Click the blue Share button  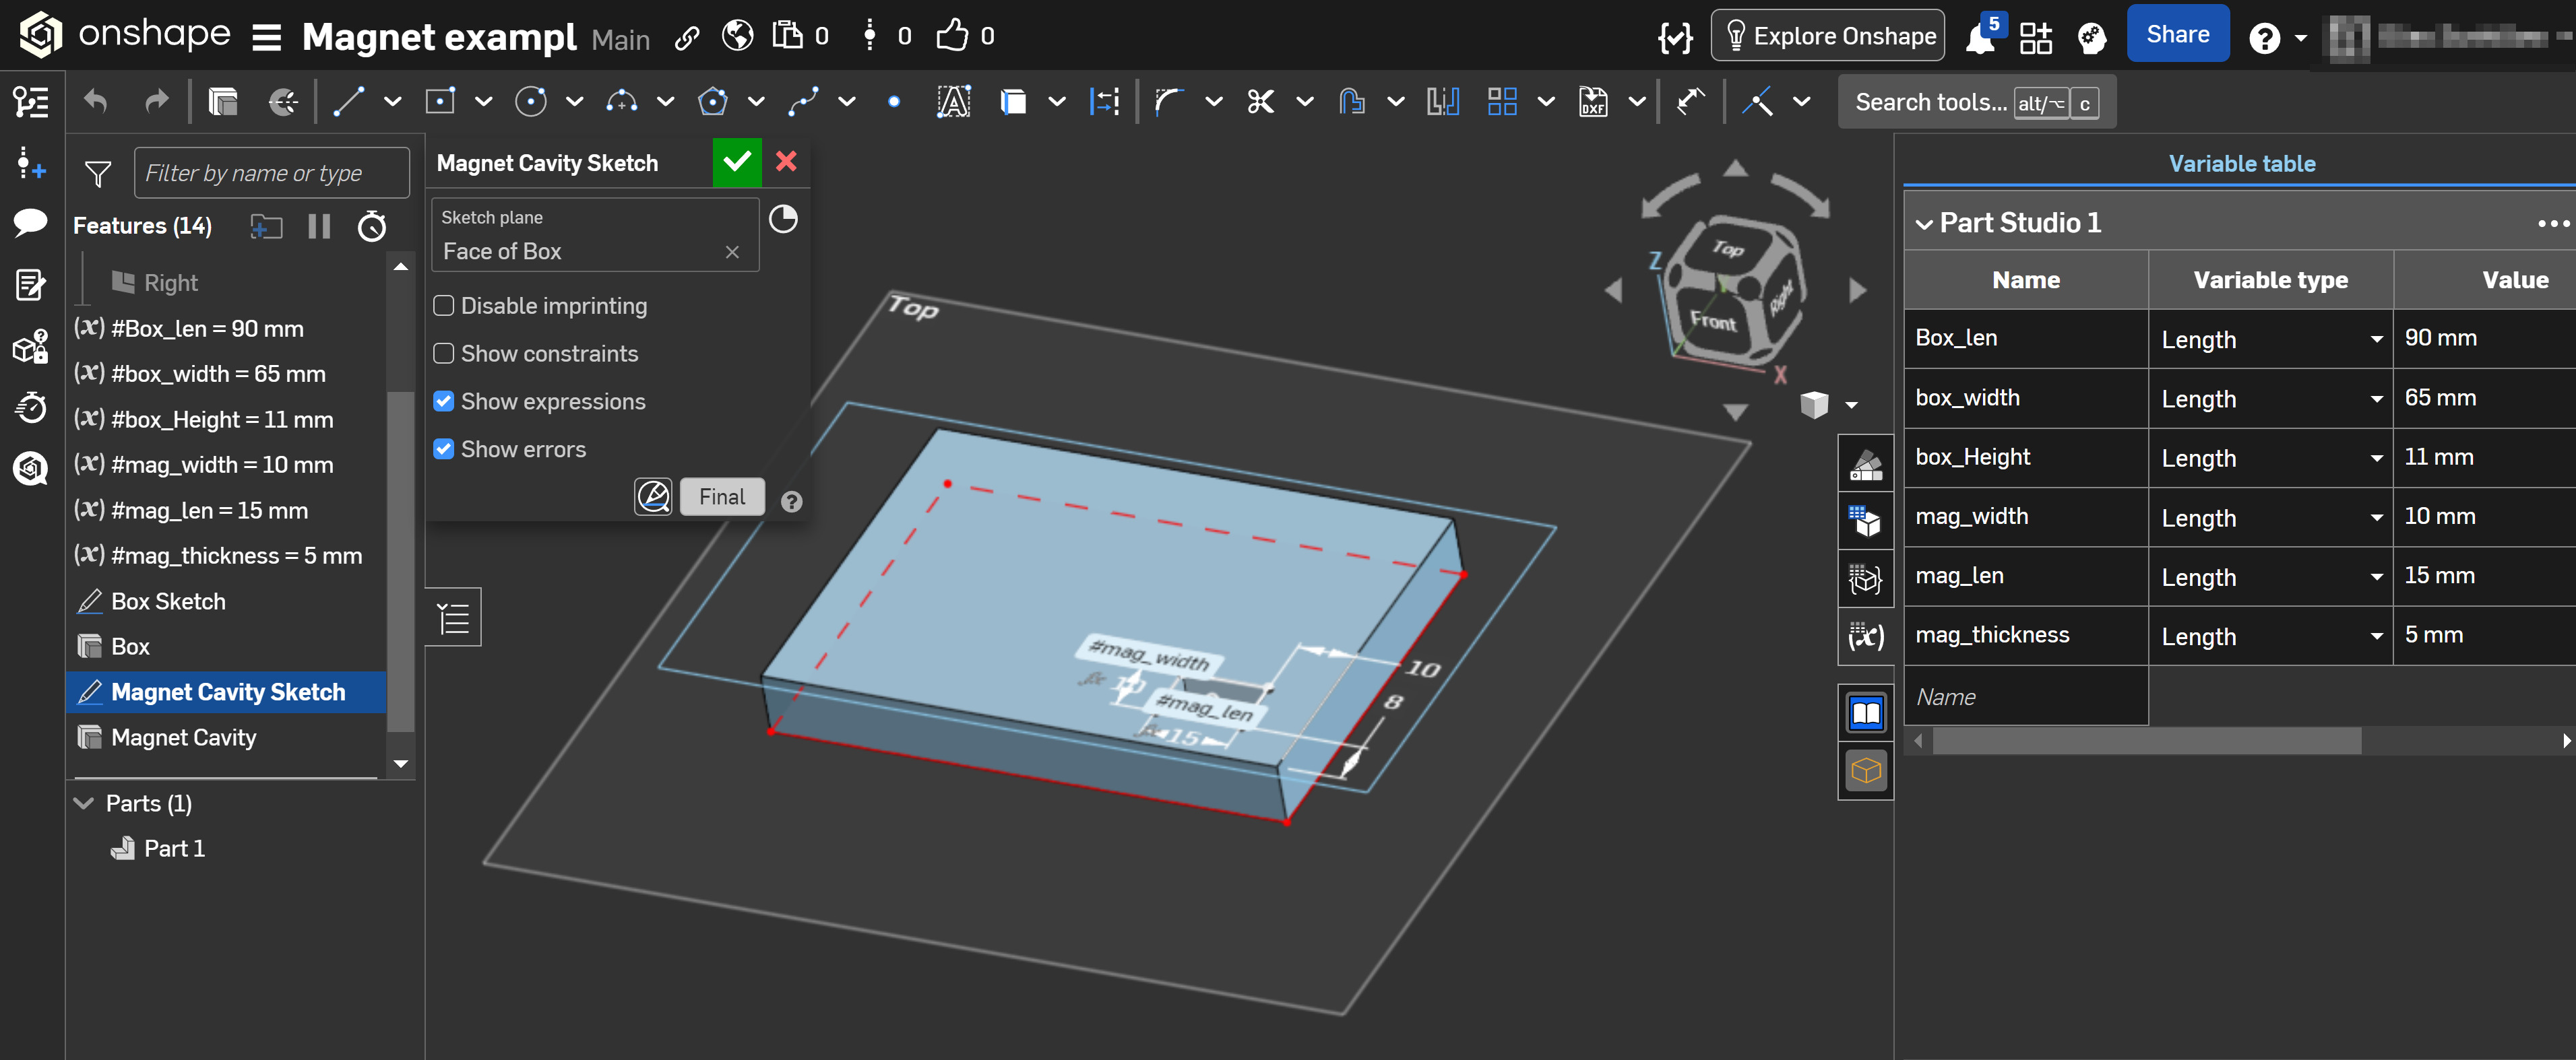pyautogui.click(x=2177, y=35)
